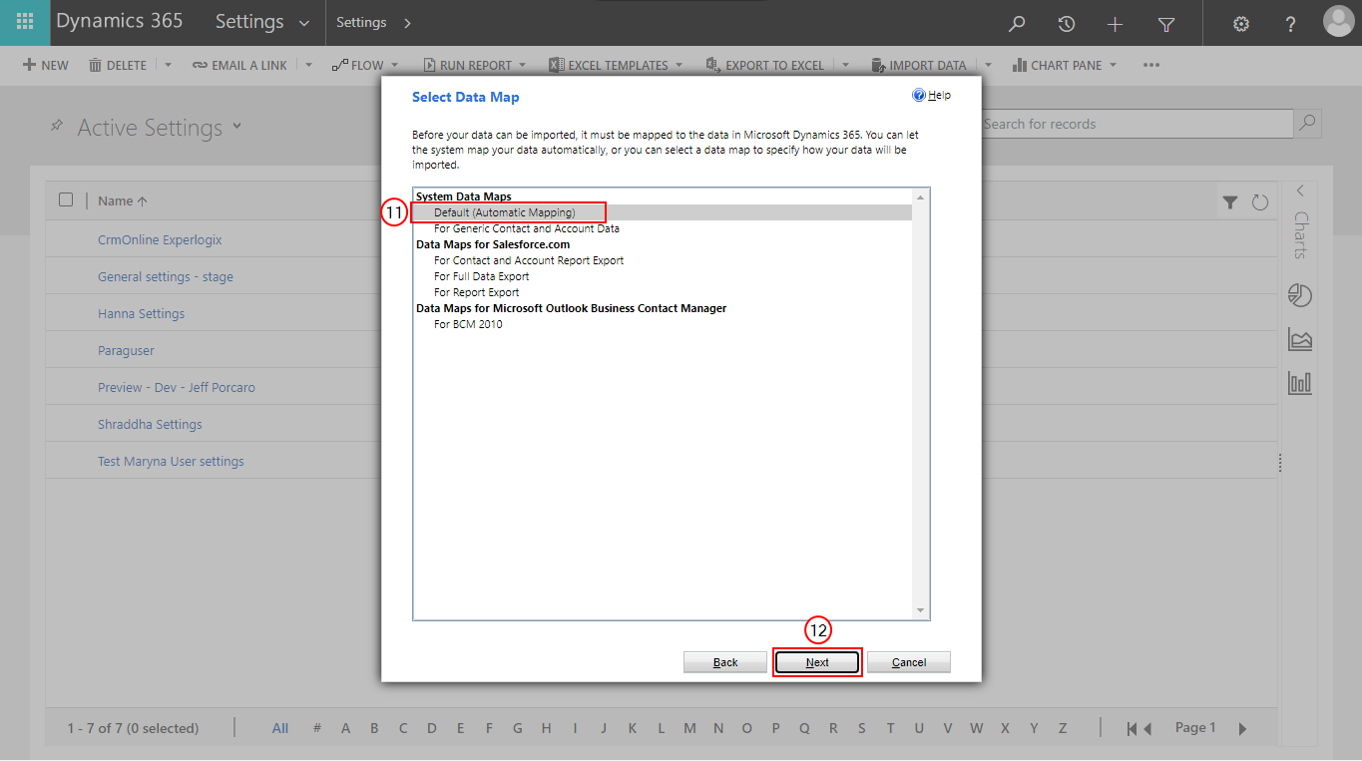Go to the next page arrow
The width and height of the screenshot is (1362, 761).
pyautogui.click(x=1242, y=729)
